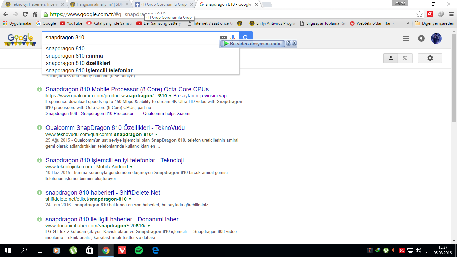The width and height of the screenshot is (457, 257).
Task: Close the video download bar
Action: pyautogui.click(x=294, y=44)
